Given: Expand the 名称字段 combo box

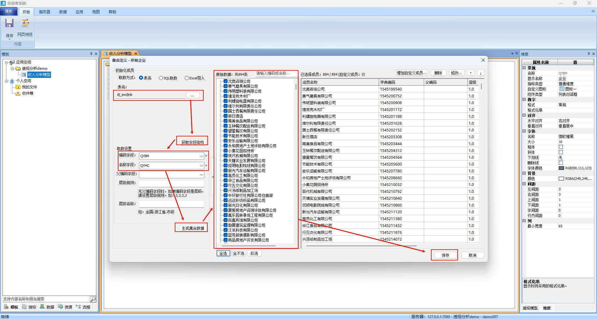Looking at the screenshot, I should pos(201,166).
